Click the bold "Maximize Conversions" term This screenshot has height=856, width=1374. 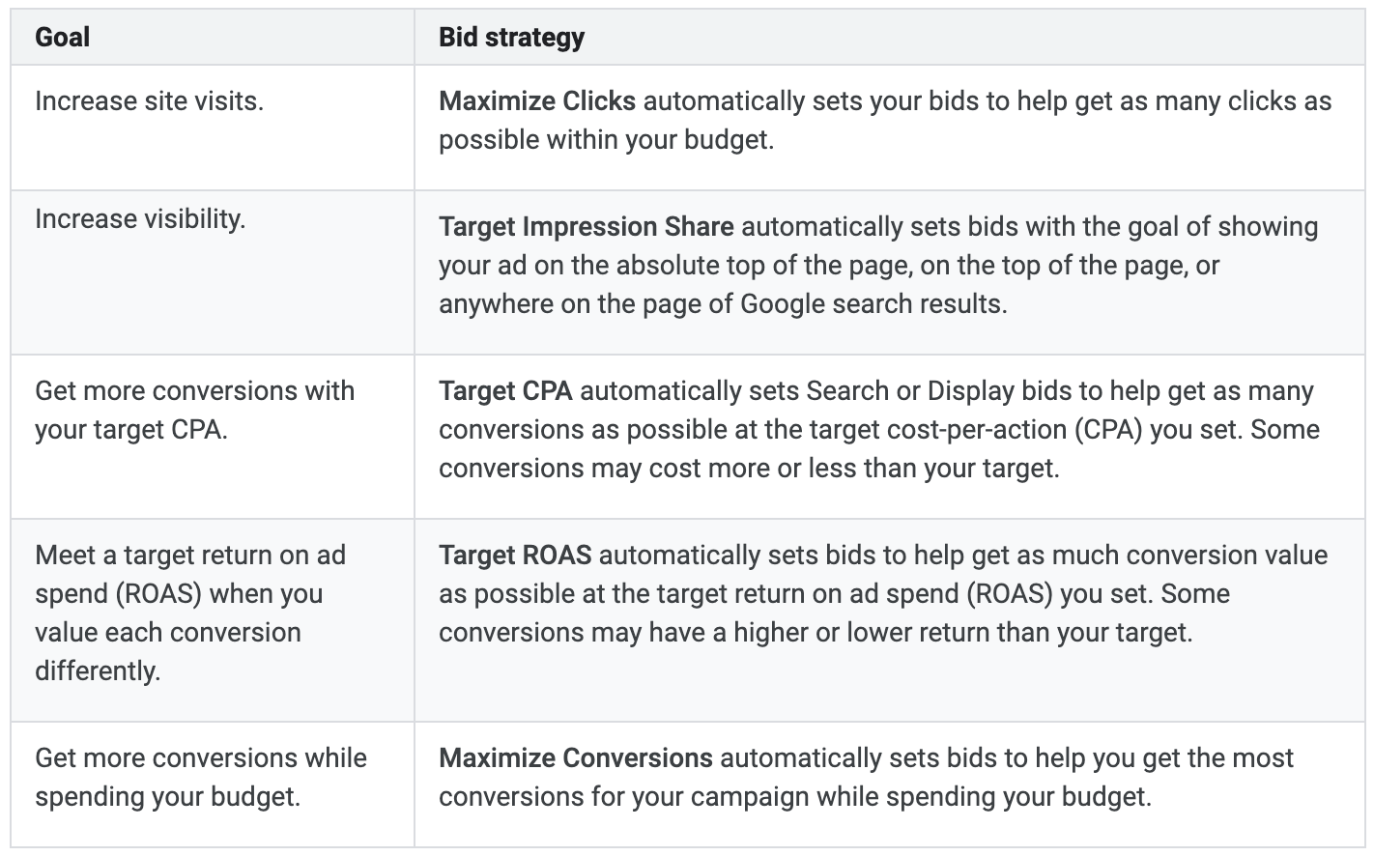point(575,758)
